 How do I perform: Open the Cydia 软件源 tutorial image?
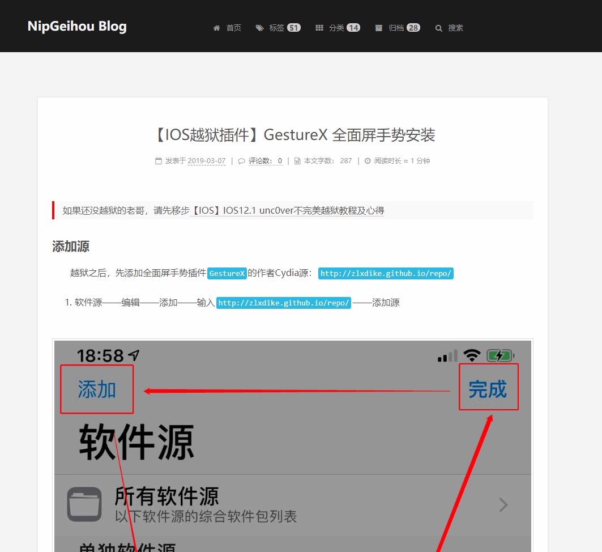pyautogui.click(x=293, y=445)
